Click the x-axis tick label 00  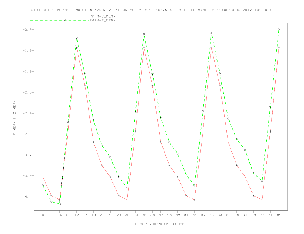point(43,215)
